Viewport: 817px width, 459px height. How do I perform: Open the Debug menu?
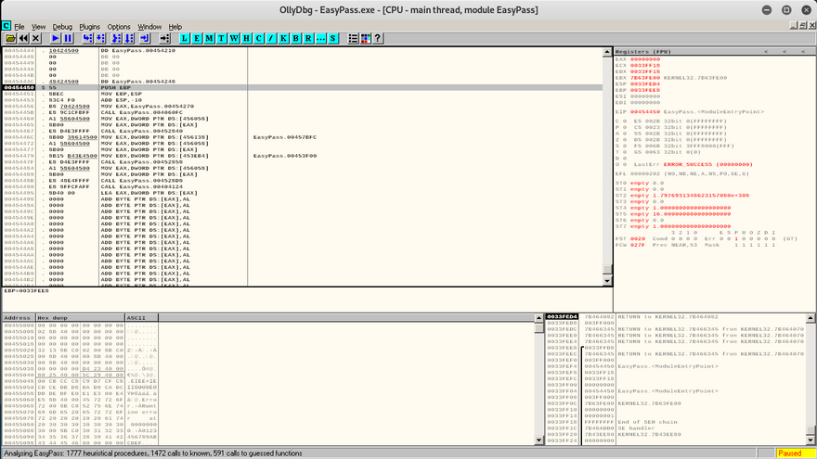62,27
